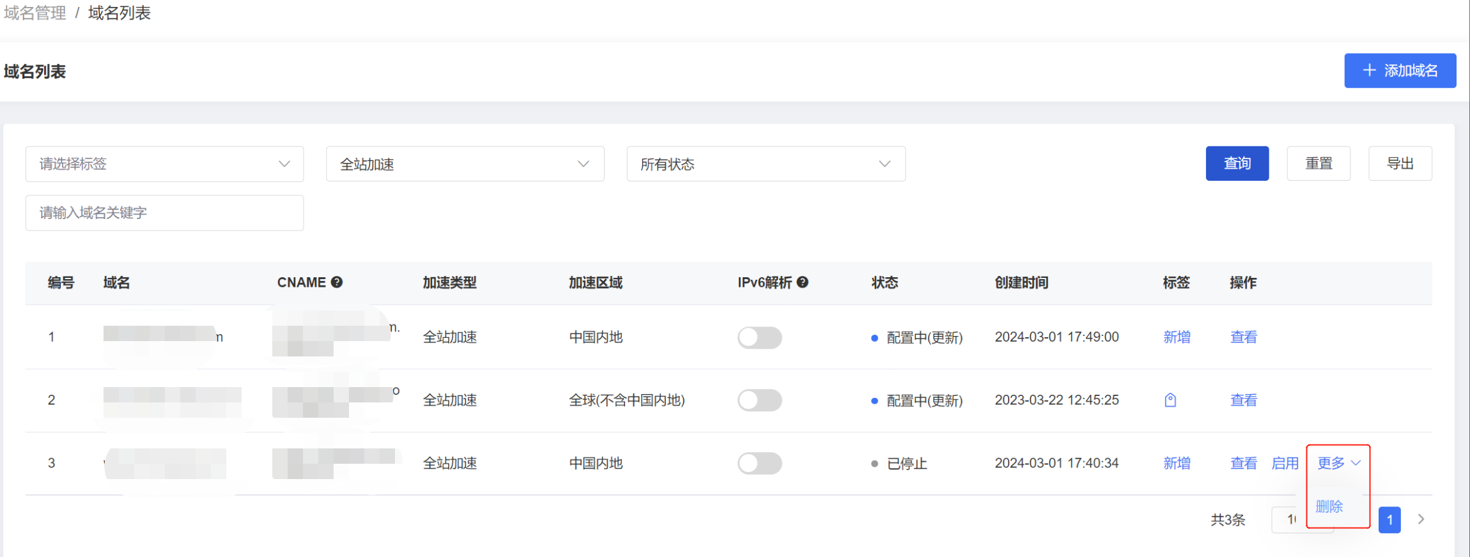Click 查看 in row 2
The image size is (1470, 557).
tap(1244, 401)
